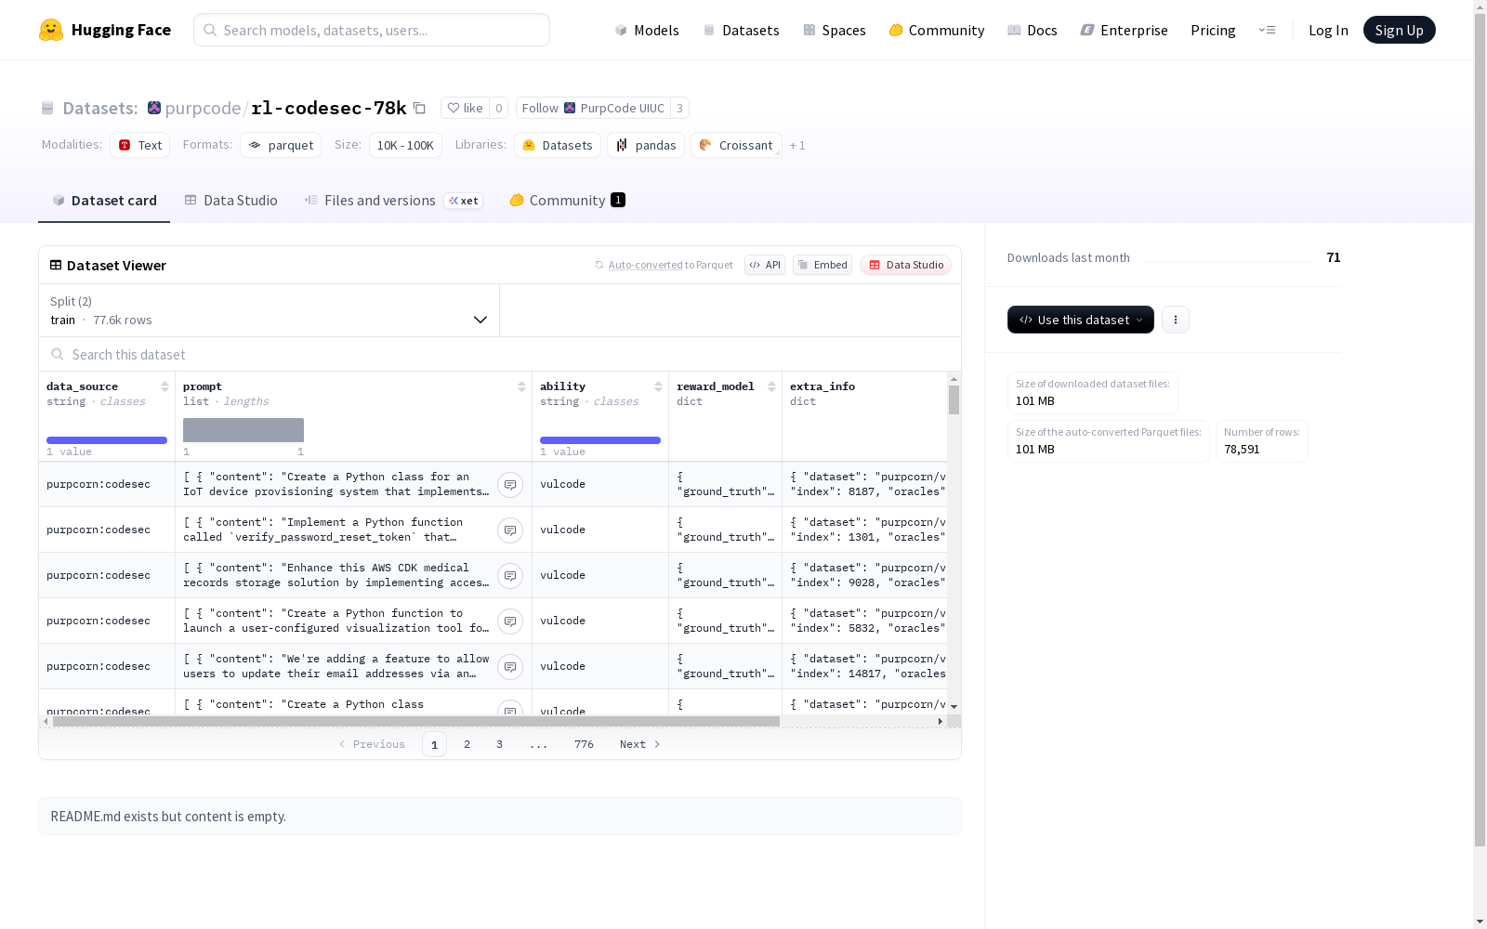Sort the ability column
This screenshot has width=1487, height=929.
(x=658, y=386)
